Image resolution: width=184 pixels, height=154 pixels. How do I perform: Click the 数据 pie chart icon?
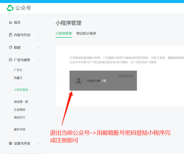11,47
